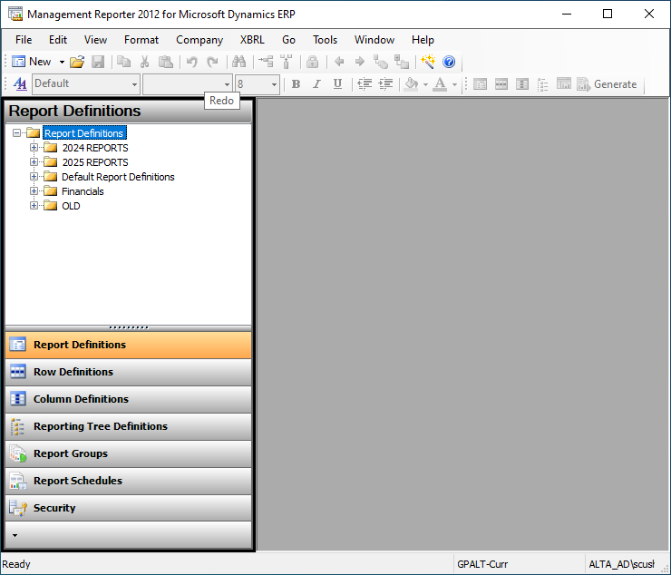Click the blue Help question icon

pos(449,62)
